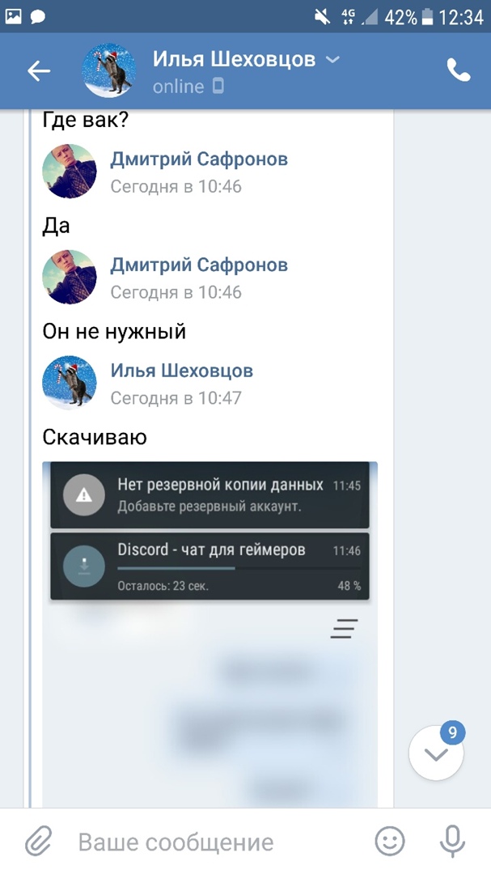Screen dimensions: 491x874
Task: Open Илья Шеховцов name above "Скачиваю"
Action: (182, 371)
